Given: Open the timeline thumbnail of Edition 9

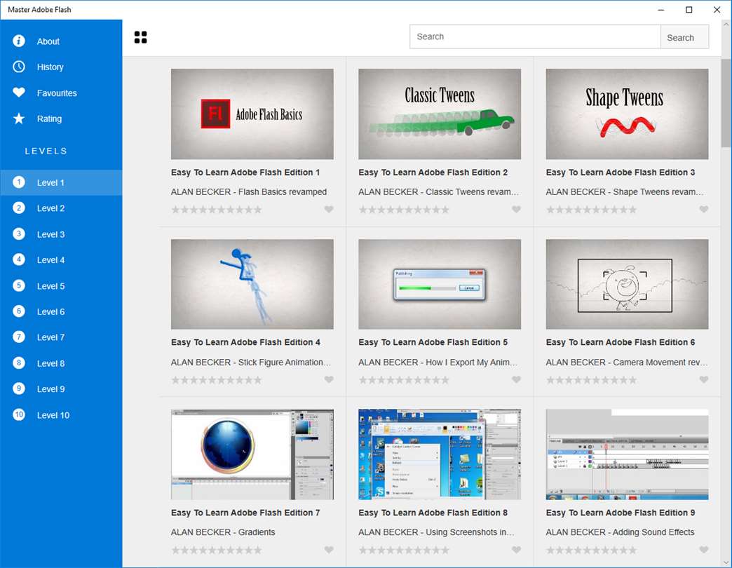Looking at the screenshot, I should 627,454.
